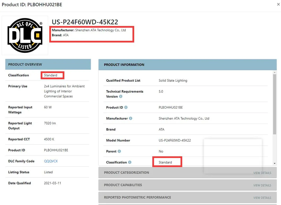
Task: Click info icon beside Classification in Product Information
Action: coord(130,162)
